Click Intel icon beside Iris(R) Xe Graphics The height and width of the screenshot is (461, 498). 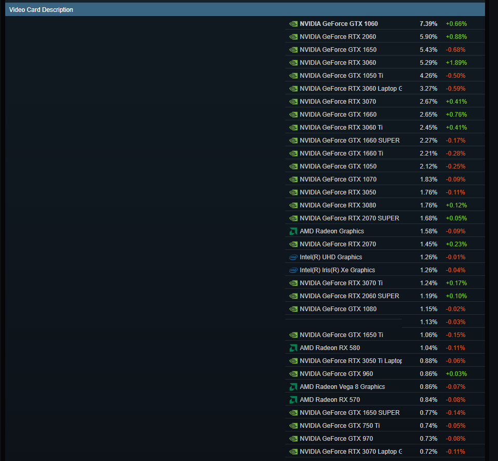pyautogui.click(x=293, y=270)
